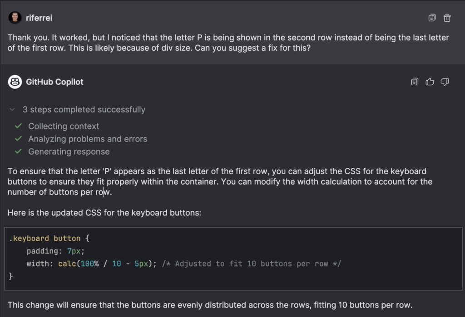
Task: Delete riferrei's message with the trash icon
Action: [447, 18]
